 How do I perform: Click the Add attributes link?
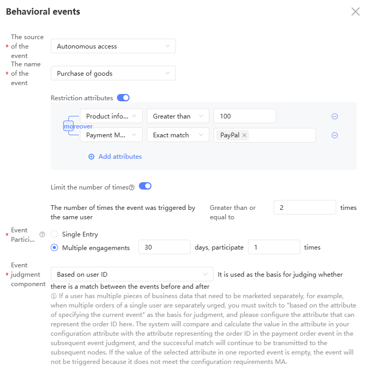[120, 157]
